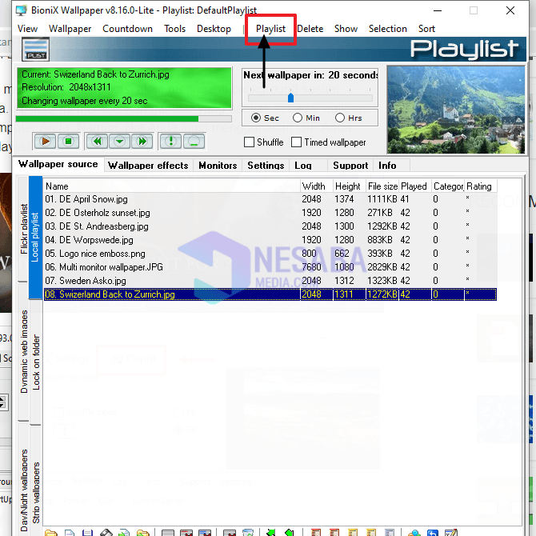Click the green Current wallpaper info panel
The image size is (536, 536).
click(124, 88)
